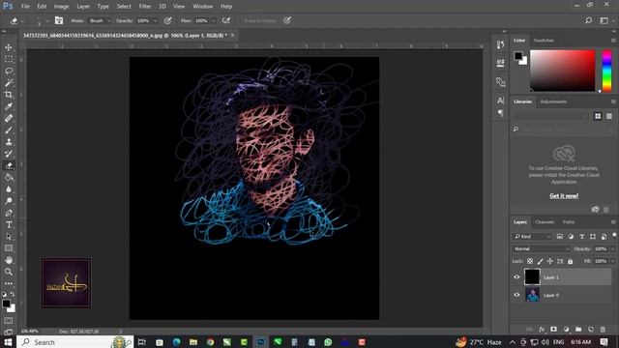Hide Layer 1 visibility eye

tap(516, 277)
